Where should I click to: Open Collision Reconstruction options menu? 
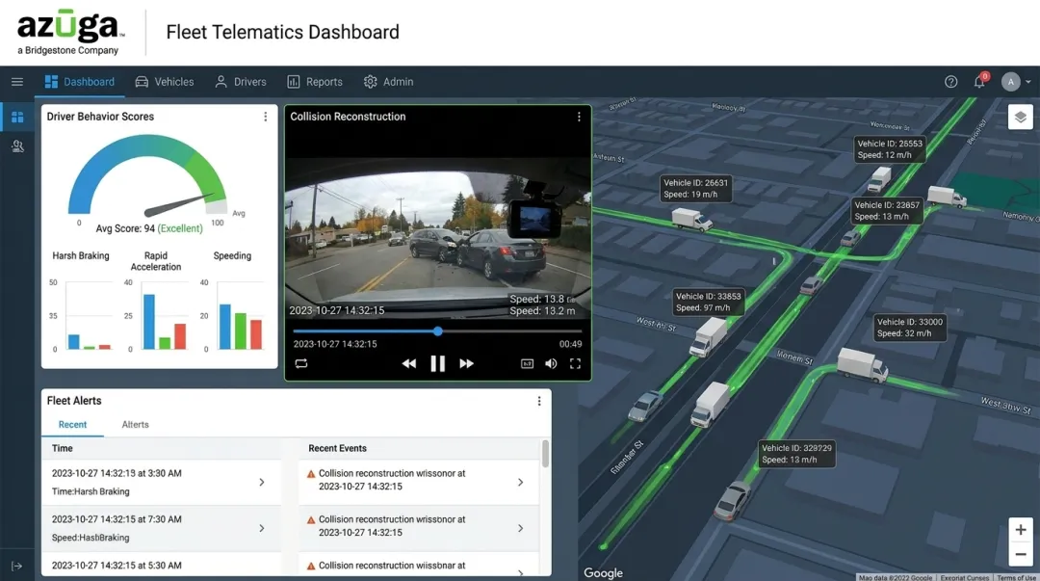tap(579, 117)
